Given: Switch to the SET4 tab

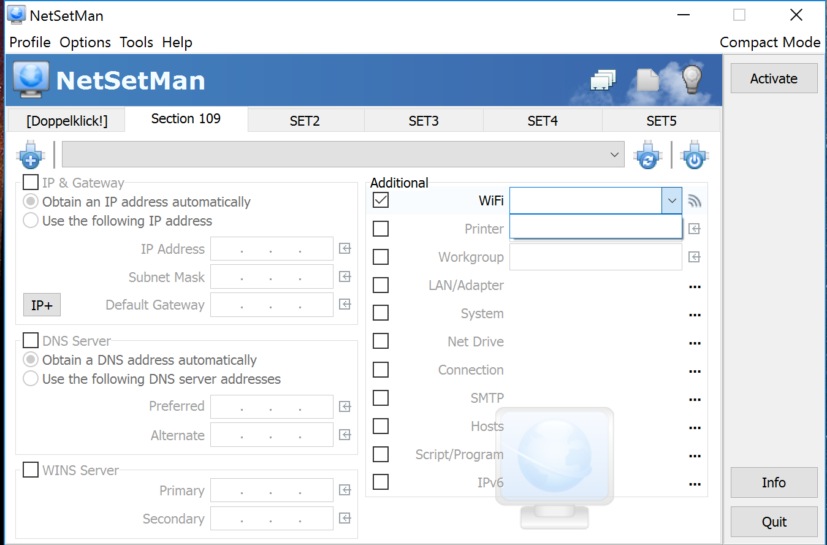Looking at the screenshot, I should point(543,121).
